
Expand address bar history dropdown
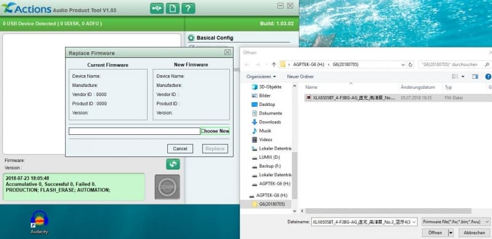click(x=403, y=65)
